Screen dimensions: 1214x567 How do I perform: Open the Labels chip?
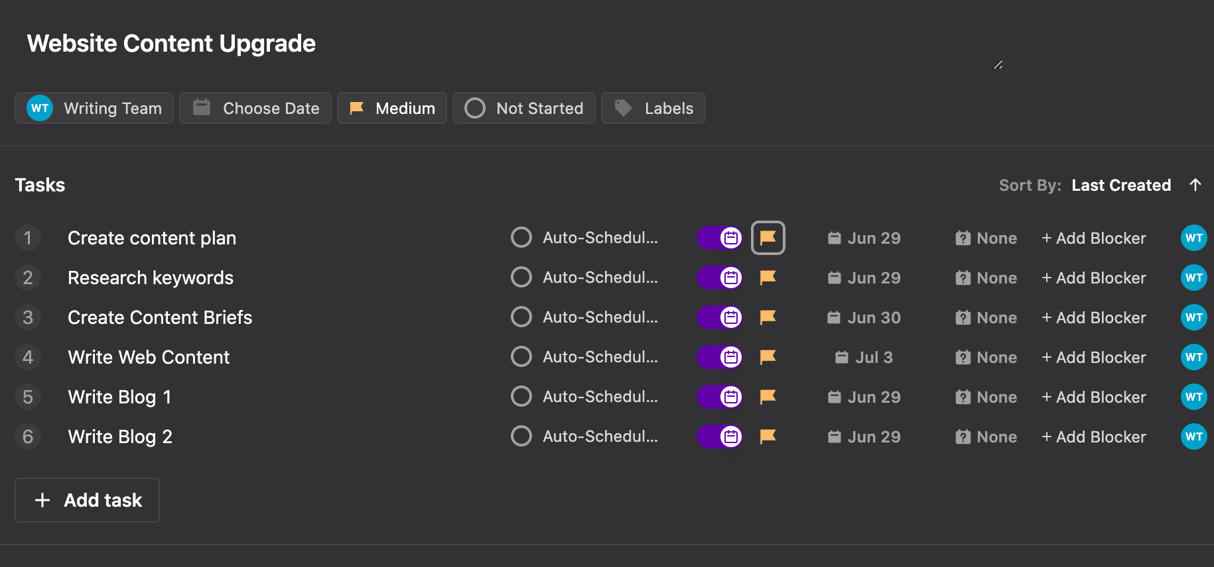[653, 108]
